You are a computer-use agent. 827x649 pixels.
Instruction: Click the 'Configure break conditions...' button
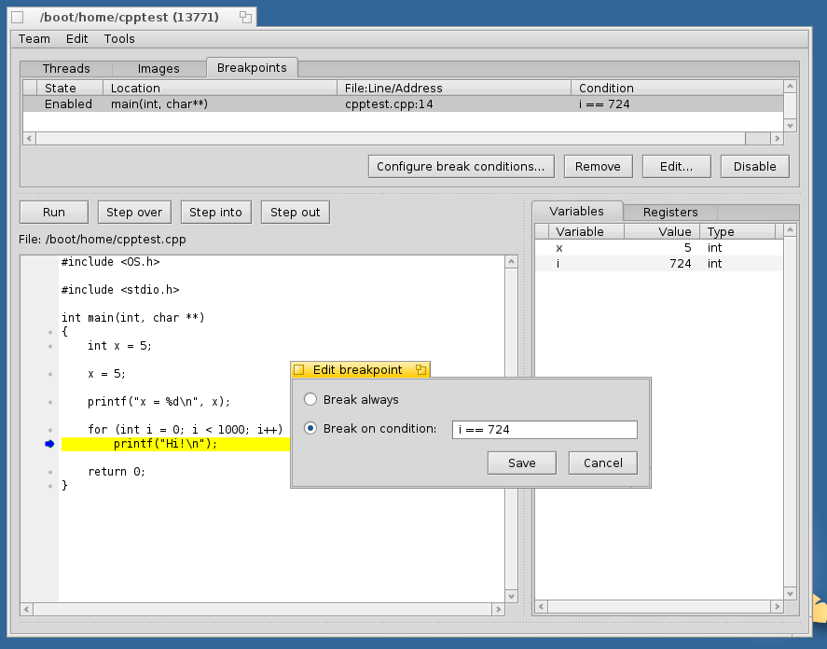point(461,166)
